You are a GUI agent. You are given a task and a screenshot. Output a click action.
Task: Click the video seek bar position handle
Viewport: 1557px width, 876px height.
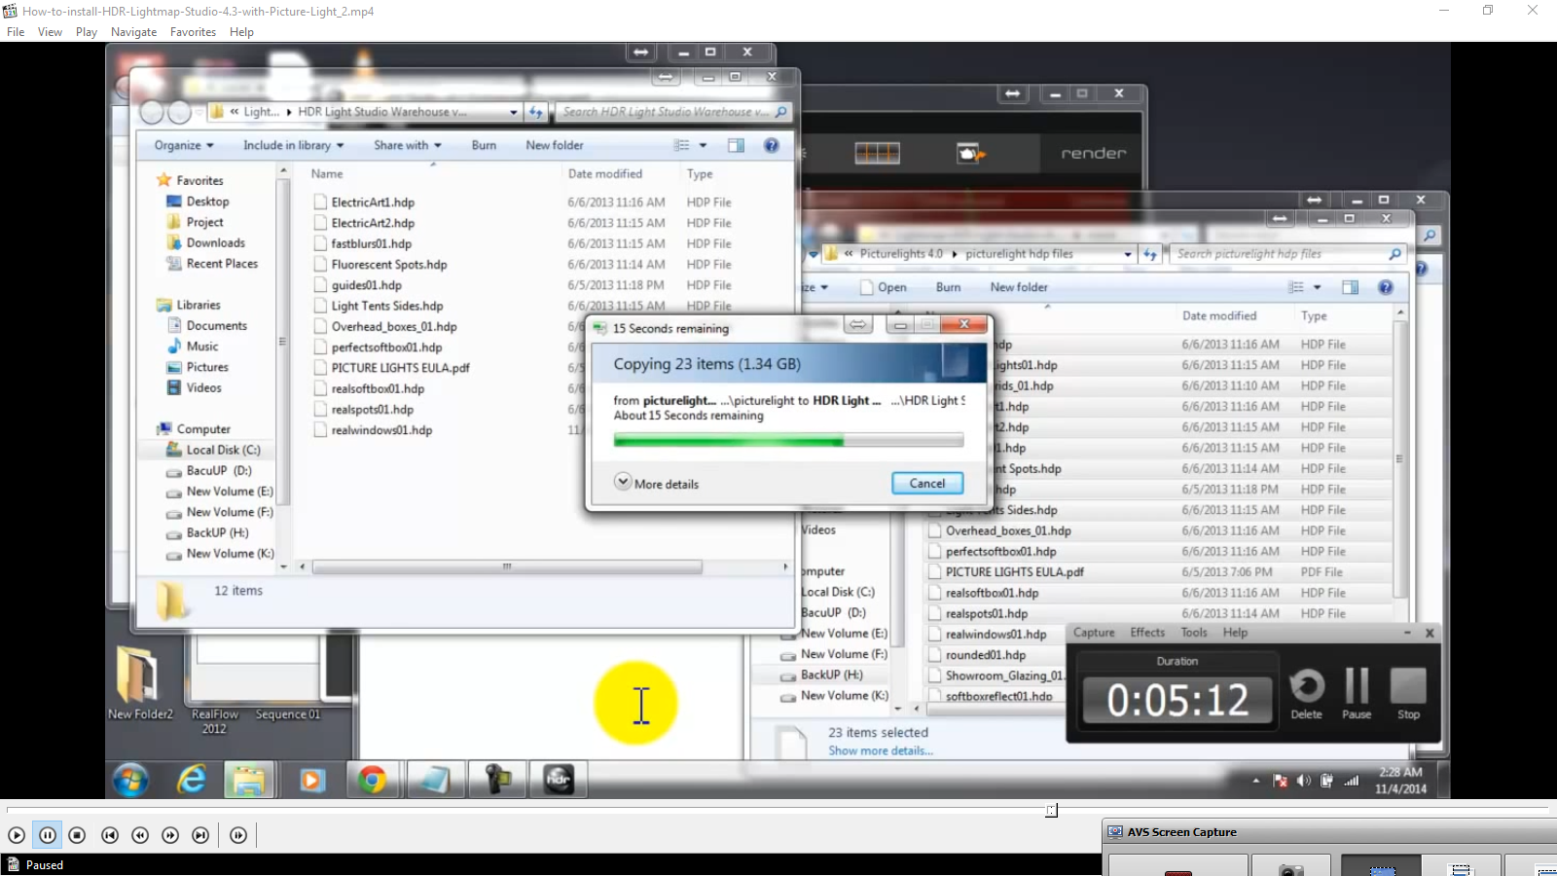pos(1051,810)
